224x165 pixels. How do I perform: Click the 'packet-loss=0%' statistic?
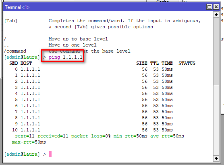[x=91, y=136]
